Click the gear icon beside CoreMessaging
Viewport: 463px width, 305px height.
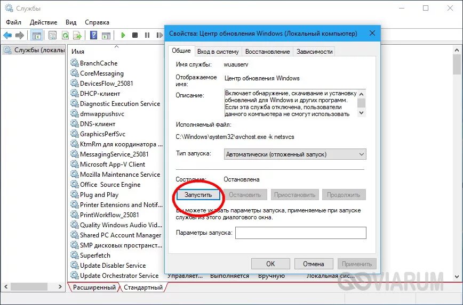click(x=75, y=73)
